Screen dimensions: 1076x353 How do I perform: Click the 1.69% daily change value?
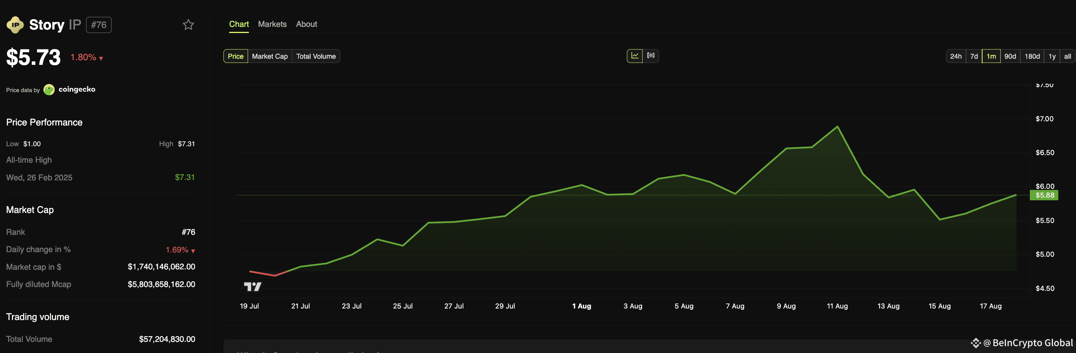click(x=180, y=250)
